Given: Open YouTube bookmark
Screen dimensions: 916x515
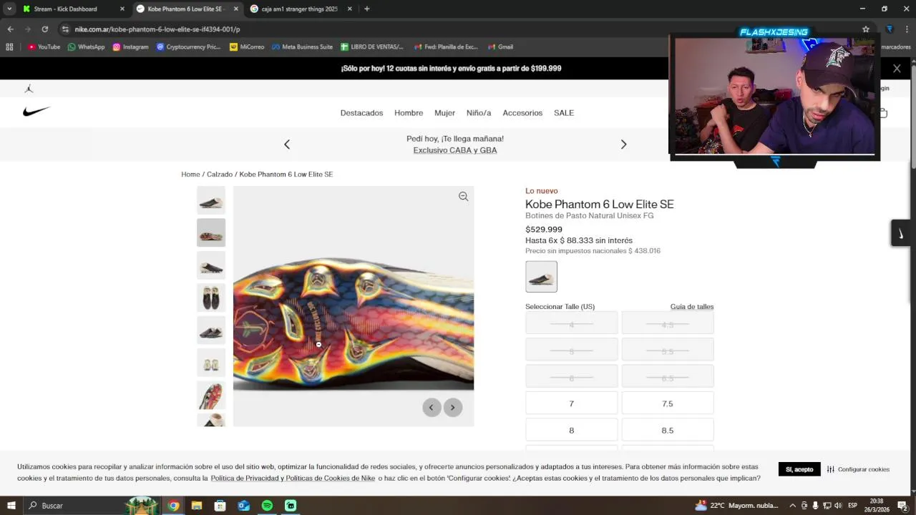Looking at the screenshot, I should point(44,47).
